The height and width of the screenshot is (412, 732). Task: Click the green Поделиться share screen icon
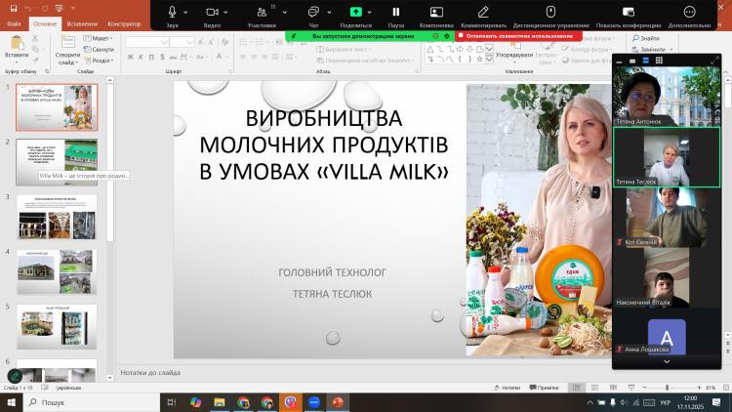(x=355, y=12)
